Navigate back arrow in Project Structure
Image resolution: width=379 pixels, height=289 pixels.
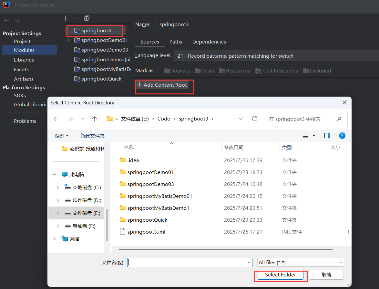point(6,21)
